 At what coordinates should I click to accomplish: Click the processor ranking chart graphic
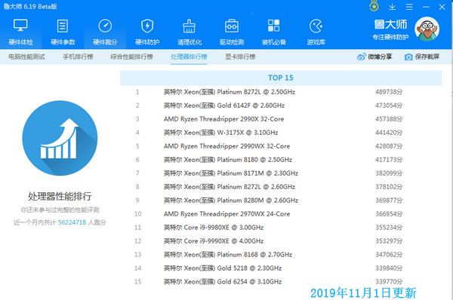[x=60, y=138]
